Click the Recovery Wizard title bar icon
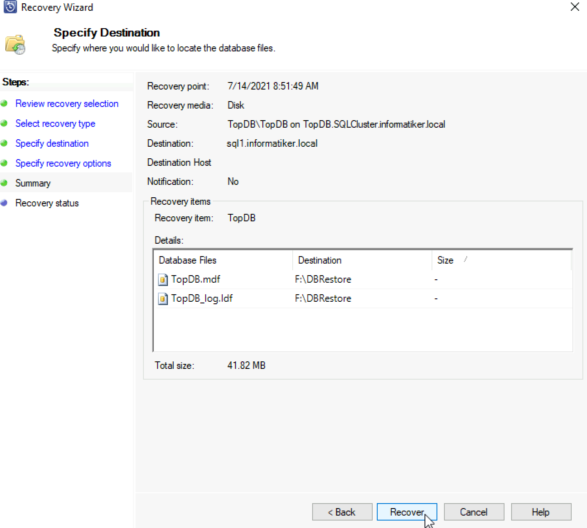Image resolution: width=587 pixels, height=528 pixels. (10, 7)
